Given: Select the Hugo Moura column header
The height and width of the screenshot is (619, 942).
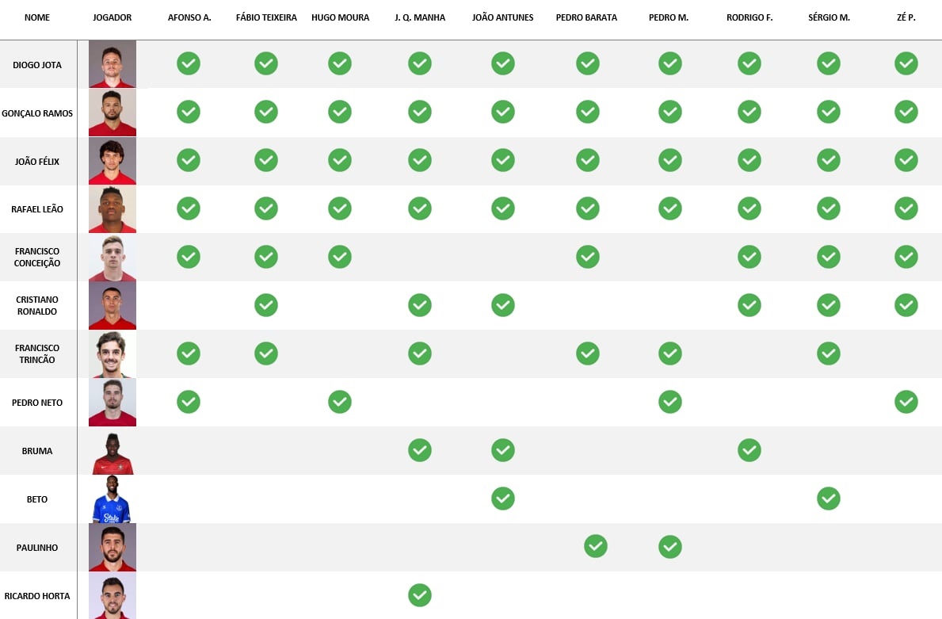Looking at the screenshot, I should 340,17.
